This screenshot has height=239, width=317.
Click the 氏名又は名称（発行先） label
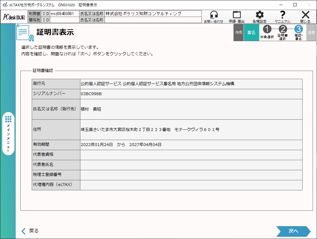(x=56, y=109)
